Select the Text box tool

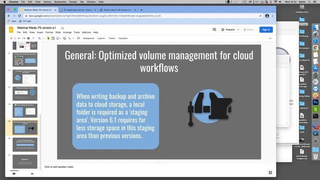[53, 38]
